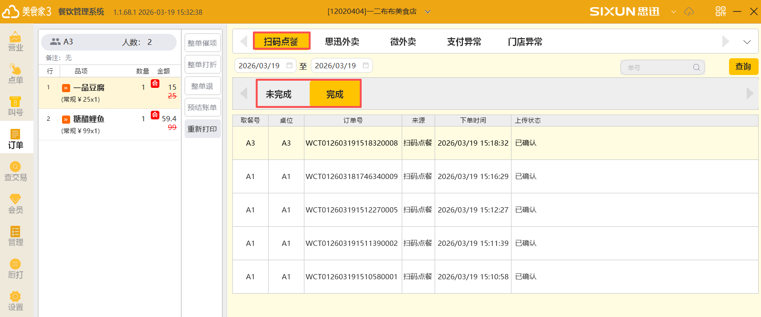Open the start date calendar picker
The height and width of the screenshot is (317, 761).
[290, 65]
